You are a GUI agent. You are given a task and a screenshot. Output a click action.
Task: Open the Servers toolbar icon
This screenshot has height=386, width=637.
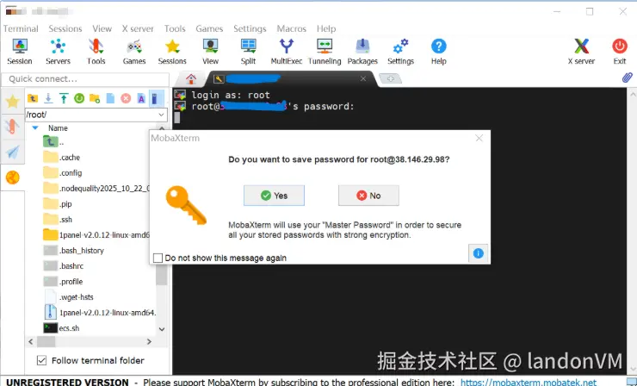pos(58,52)
